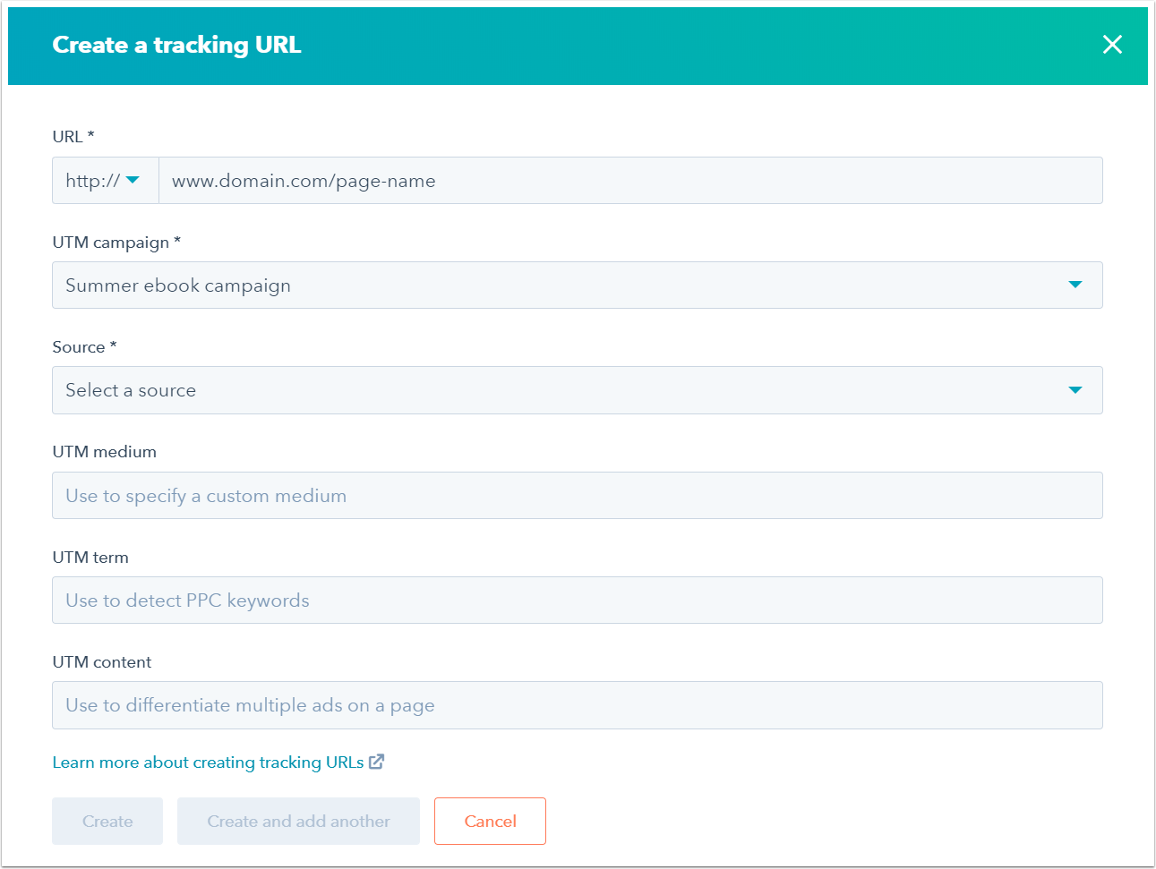The height and width of the screenshot is (869, 1156).
Task: Select the UTM content input box
Action: [x=577, y=705]
